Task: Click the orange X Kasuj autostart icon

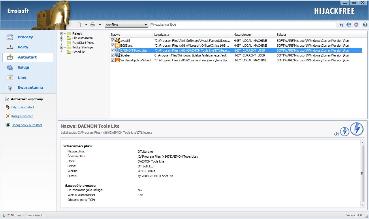Action: (7, 116)
